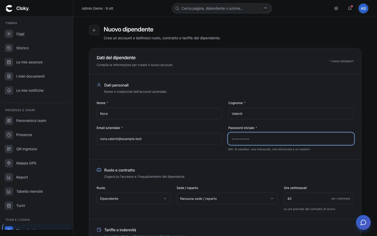Navigate to Presenze page

click(37, 135)
